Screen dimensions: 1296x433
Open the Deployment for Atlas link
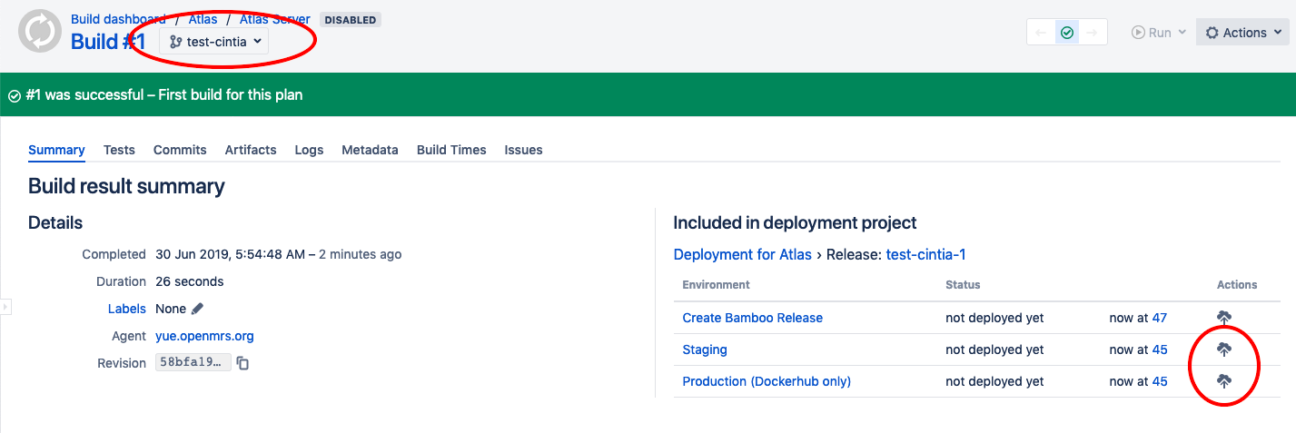[x=742, y=254]
